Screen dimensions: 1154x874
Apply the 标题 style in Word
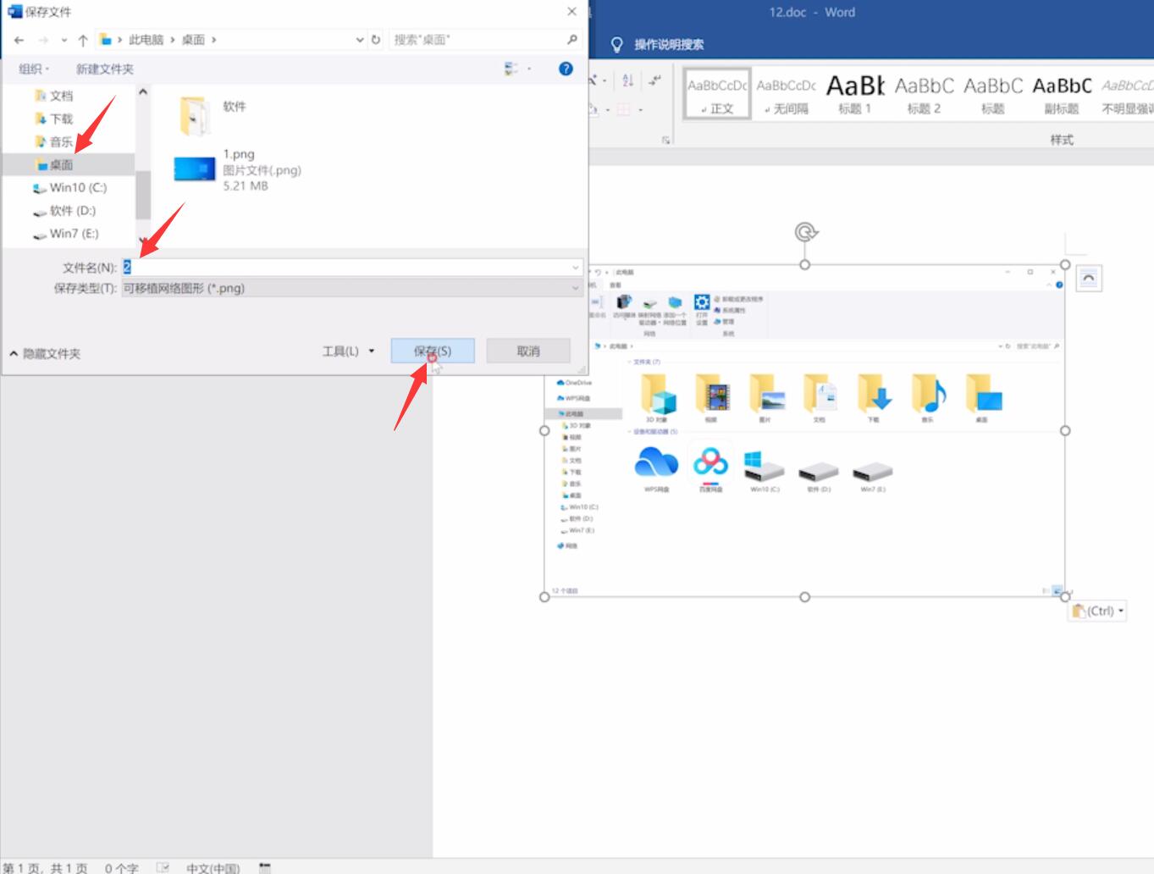coord(993,93)
